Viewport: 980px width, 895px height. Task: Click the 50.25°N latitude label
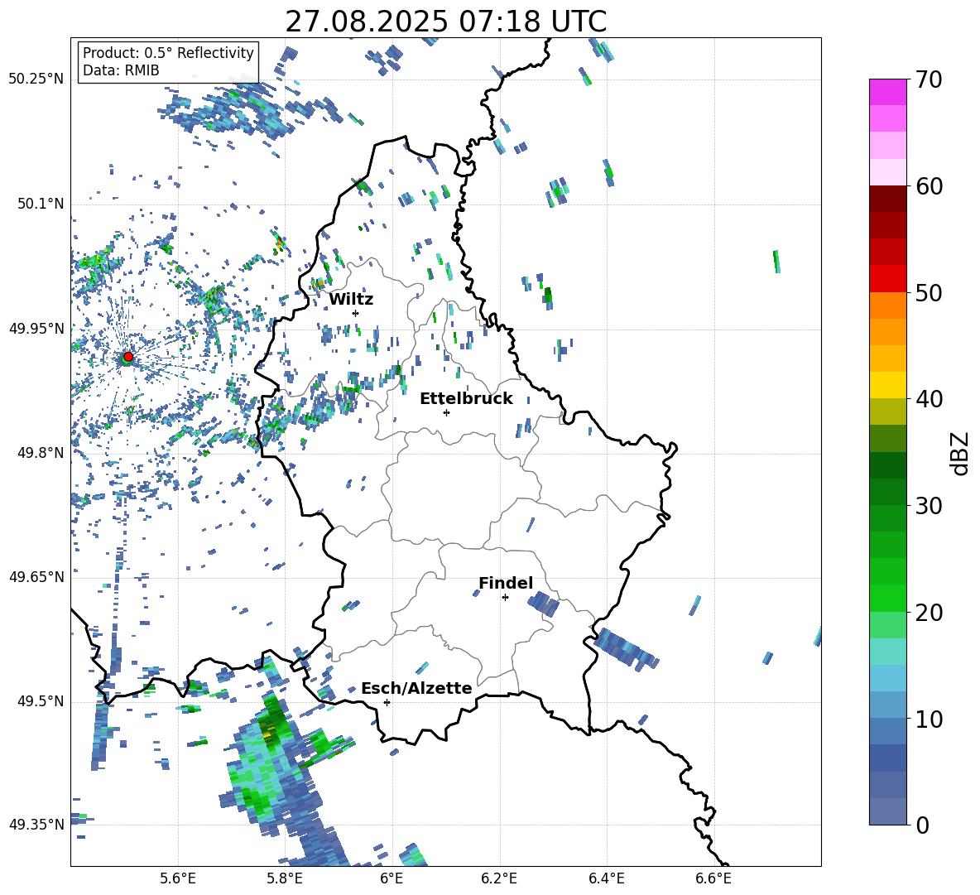coord(36,79)
